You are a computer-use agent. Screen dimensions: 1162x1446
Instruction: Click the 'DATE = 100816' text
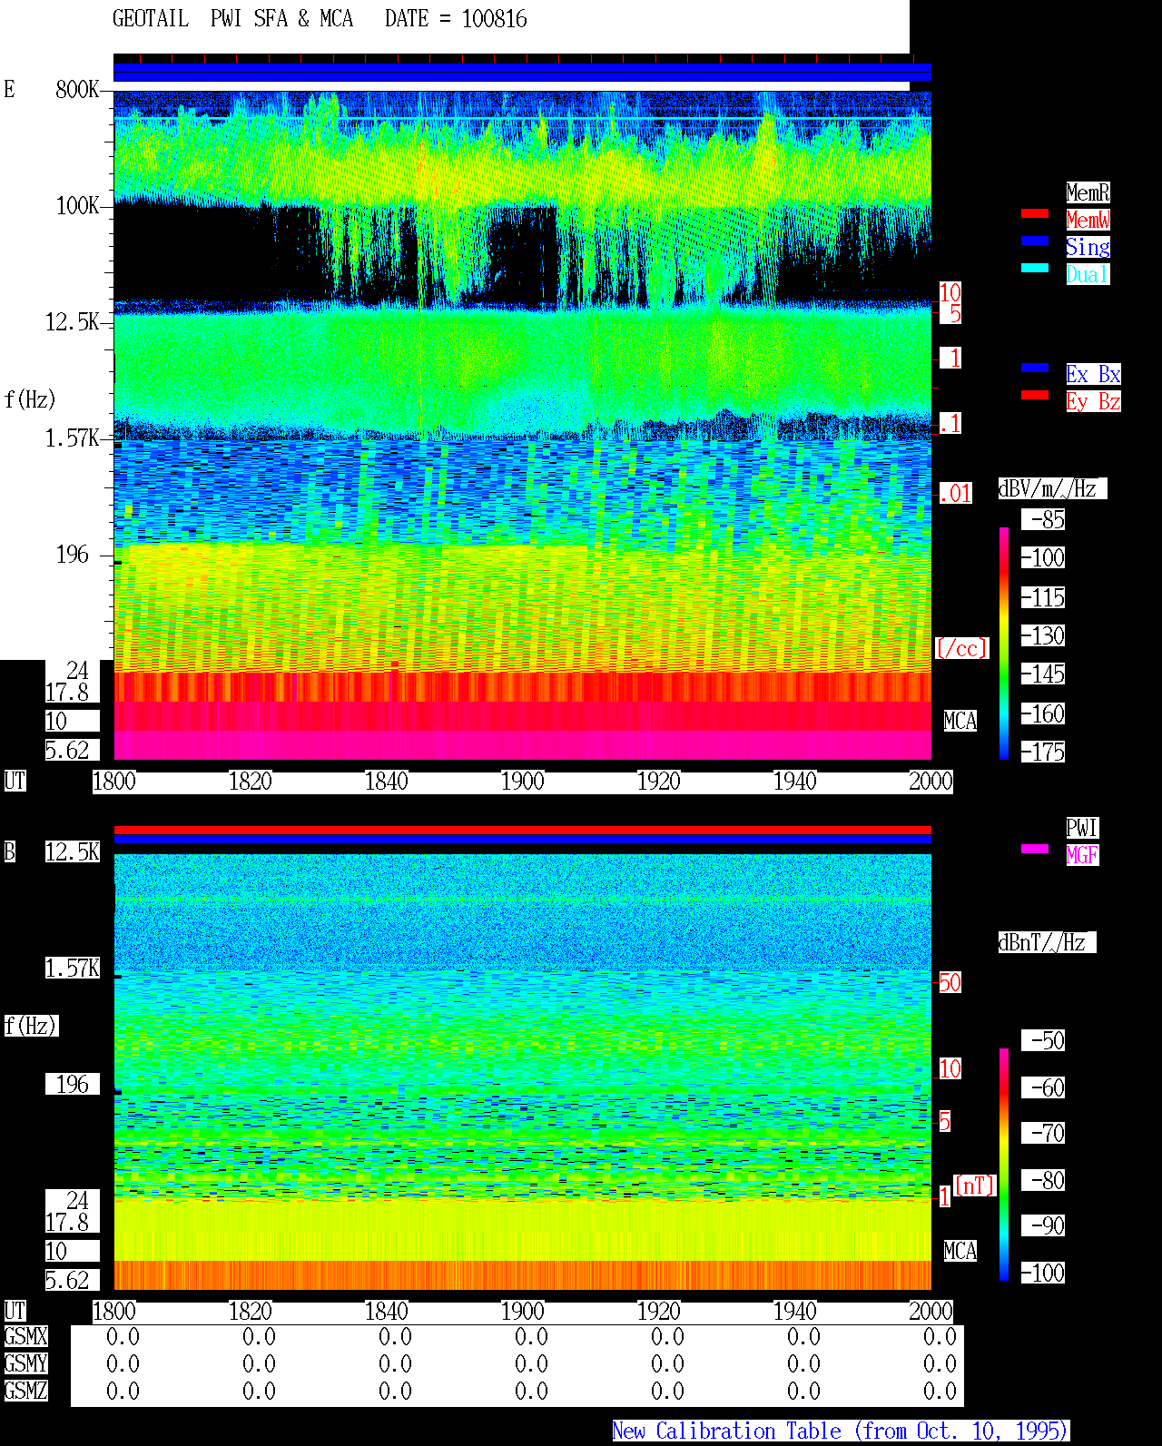(456, 19)
